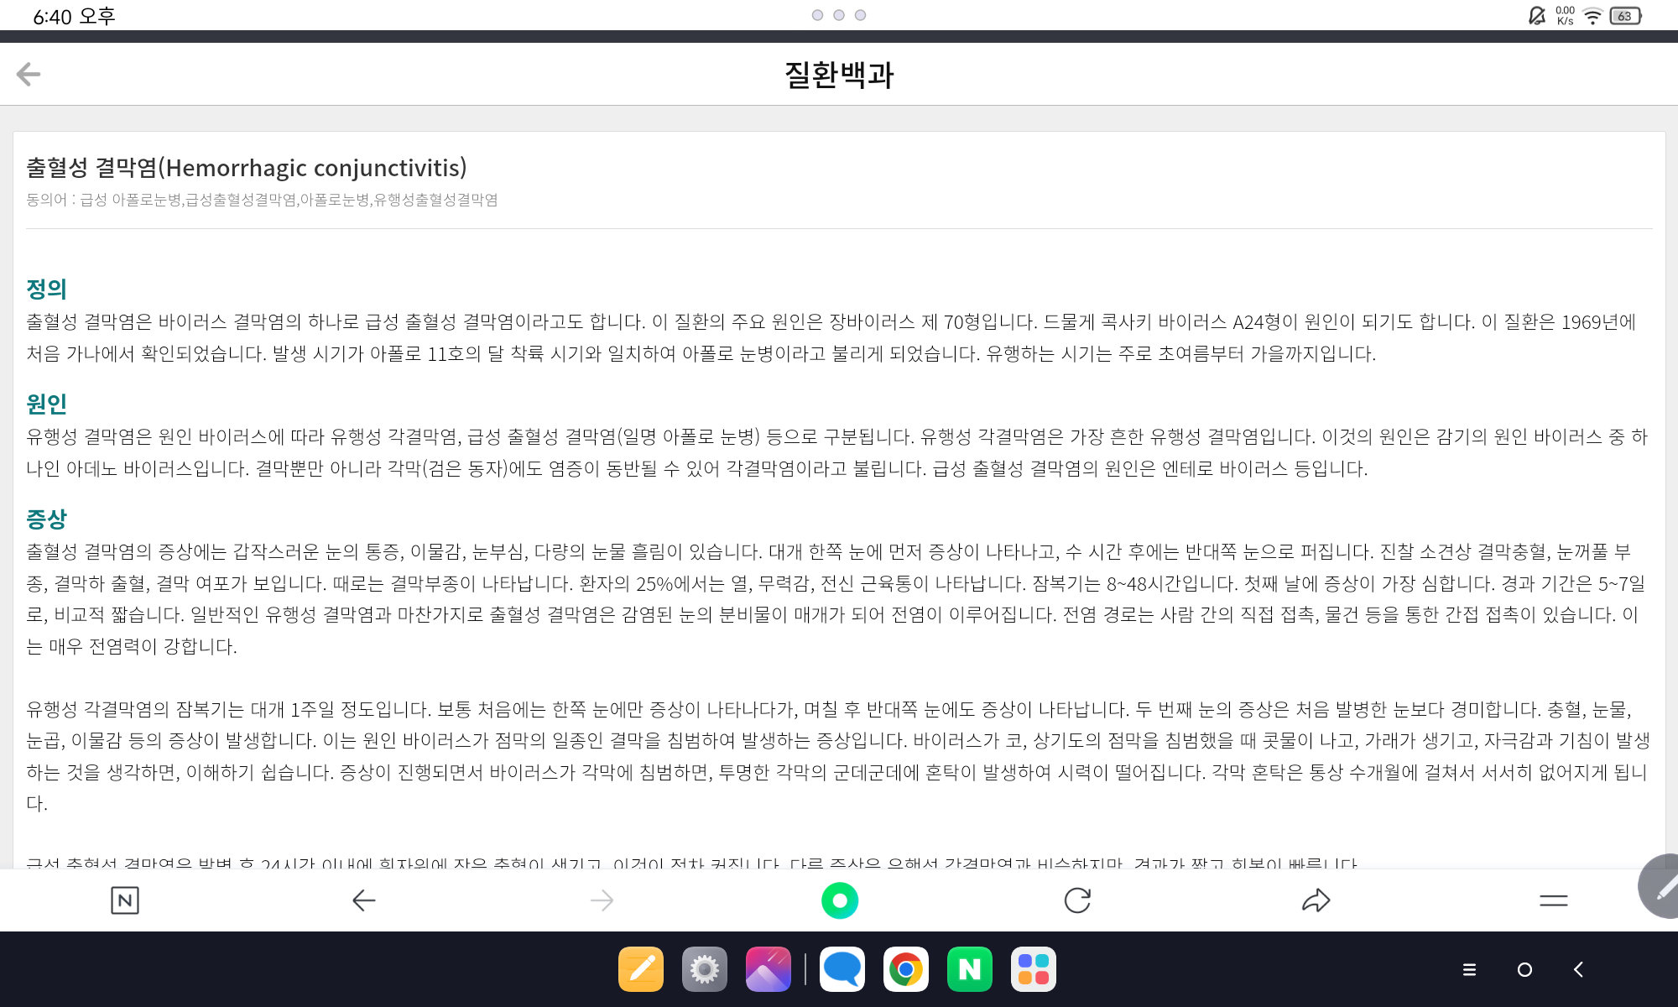Viewport: 1678px width, 1007px height.
Task: Open blue Messages chat app in dock
Action: pyautogui.click(x=842, y=969)
